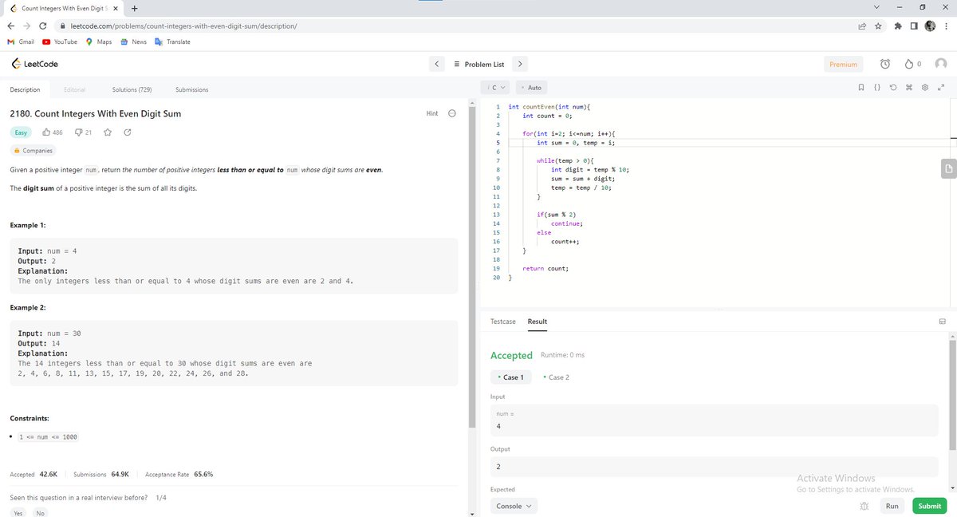Expand the Console dropdown
The width and height of the screenshot is (957, 517).
[x=514, y=506]
